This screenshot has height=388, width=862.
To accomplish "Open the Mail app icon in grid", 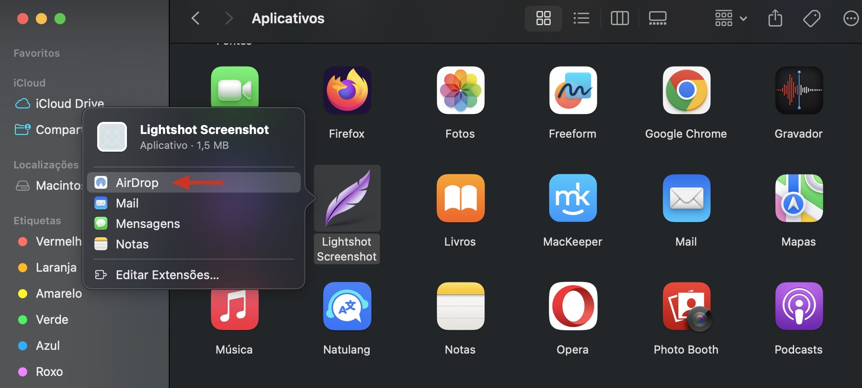I will coord(687,198).
